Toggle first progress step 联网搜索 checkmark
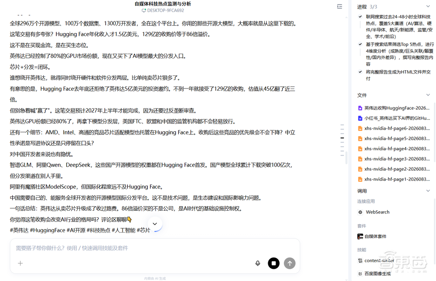Image resolution: width=436 pixels, height=281 pixels. point(360,17)
